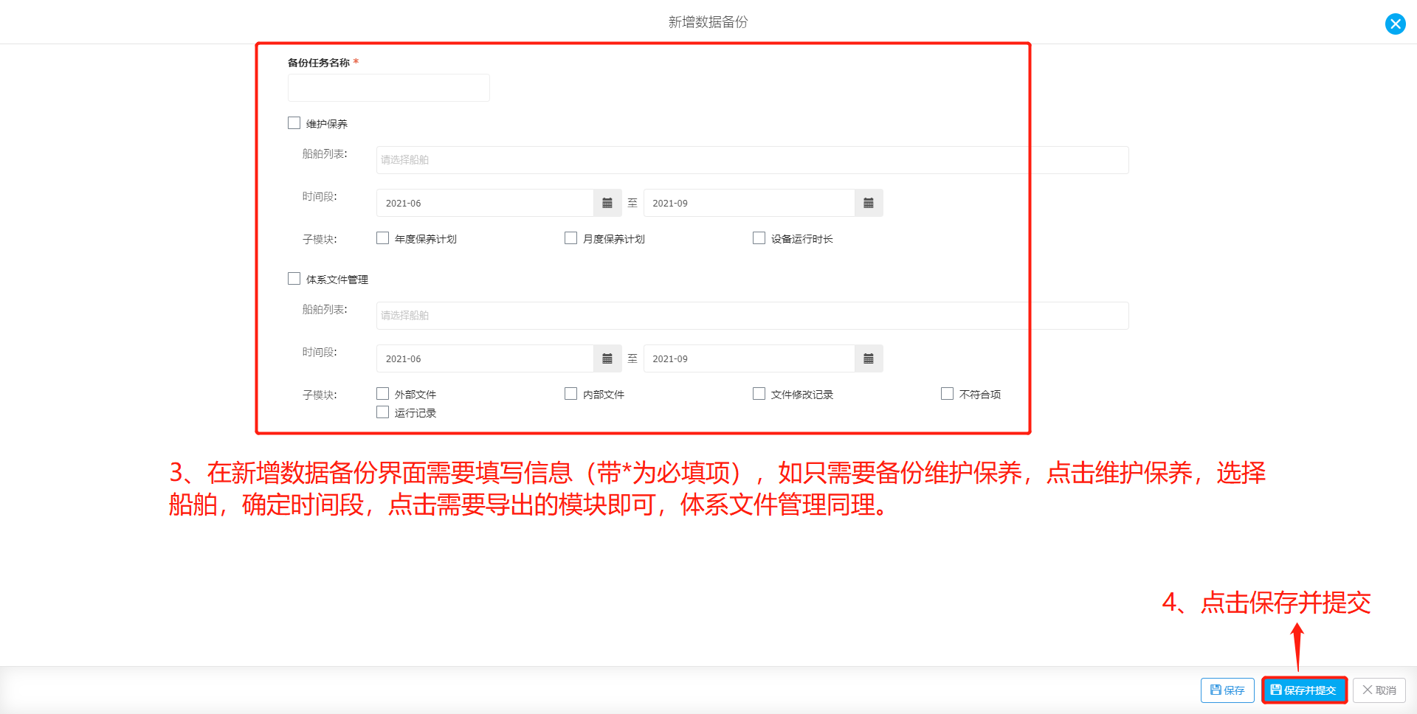This screenshot has height=714, width=1417.
Task: Check 内部文件 submodule
Action: [x=570, y=393]
